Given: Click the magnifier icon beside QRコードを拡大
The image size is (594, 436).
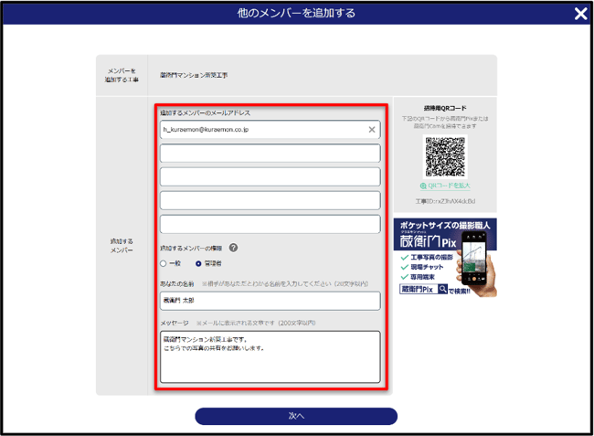Looking at the screenshot, I should tap(422, 186).
